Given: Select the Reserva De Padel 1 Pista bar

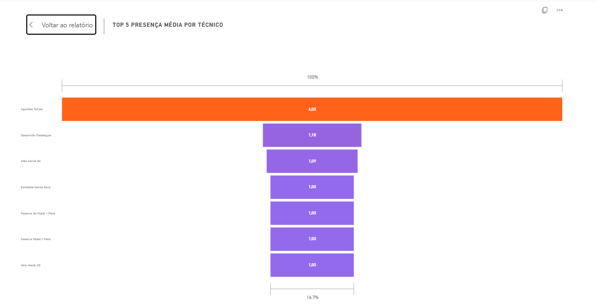Looking at the screenshot, I should pyautogui.click(x=312, y=213).
